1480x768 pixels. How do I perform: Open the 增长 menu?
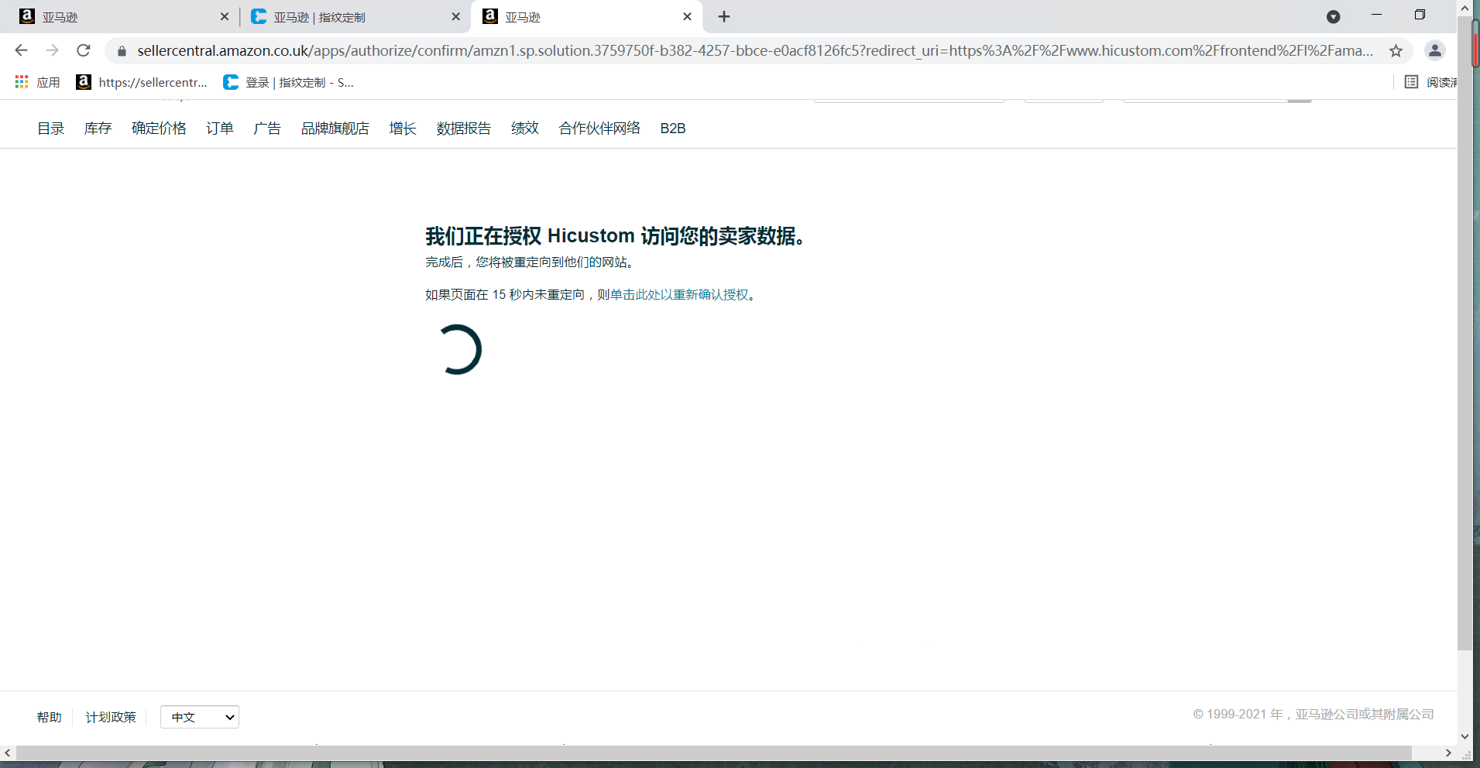(403, 129)
